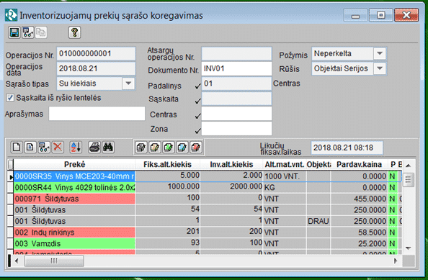
Task: Click the DRAU object cell
Action: coord(318,221)
